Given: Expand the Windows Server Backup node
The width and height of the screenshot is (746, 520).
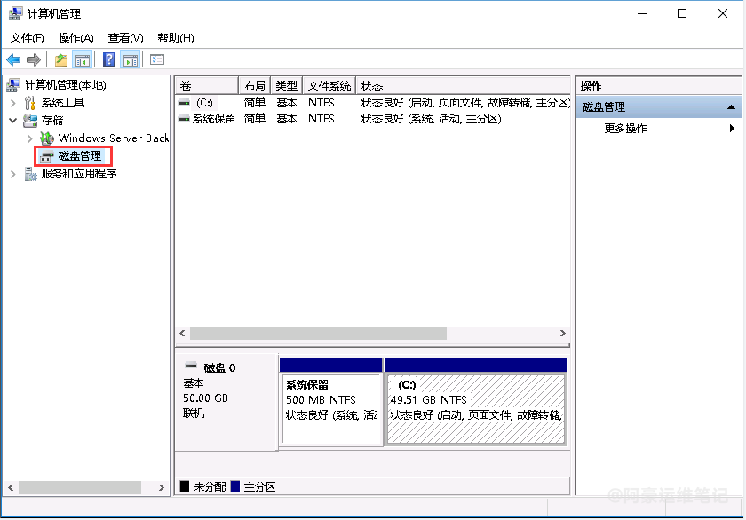Looking at the screenshot, I should [x=30, y=138].
